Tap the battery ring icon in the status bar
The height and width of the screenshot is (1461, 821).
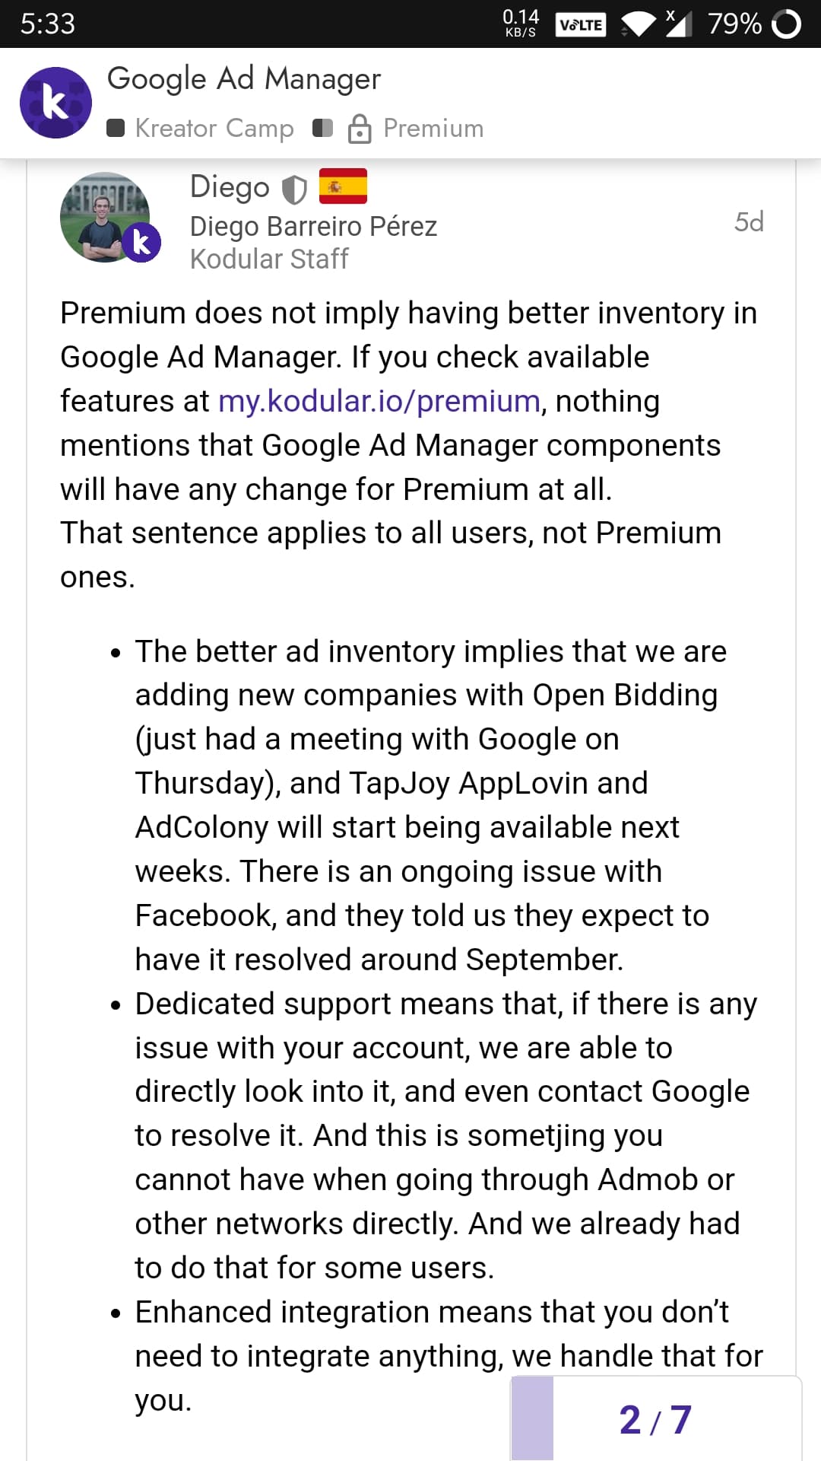tap(786, 24)
